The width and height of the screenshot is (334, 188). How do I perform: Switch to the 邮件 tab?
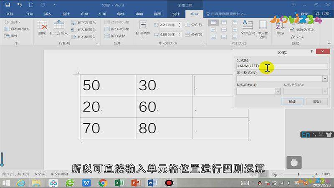(121, 14)
